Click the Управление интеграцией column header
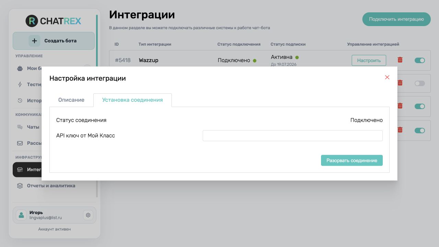439x247 pixels. pos(373,44)
